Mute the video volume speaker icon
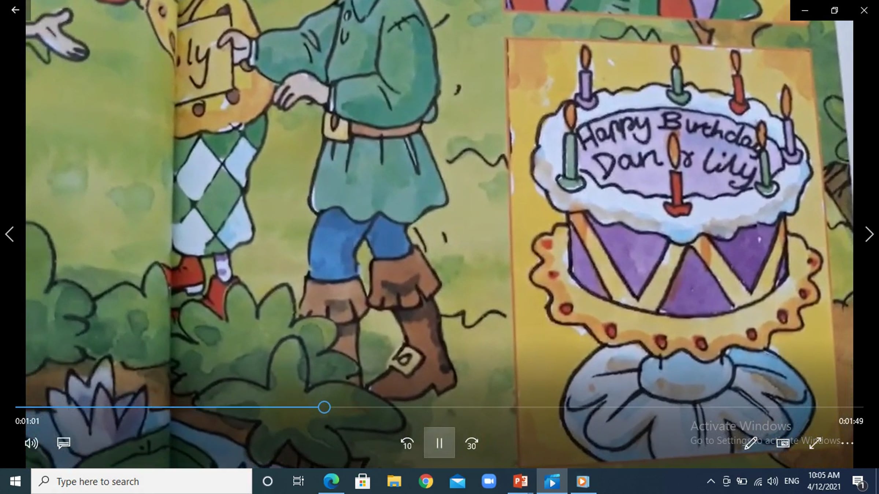 click(x=31, y=443)
